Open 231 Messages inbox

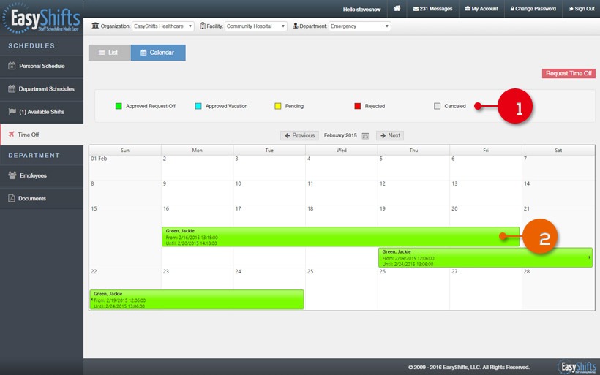tap(432, 9)
